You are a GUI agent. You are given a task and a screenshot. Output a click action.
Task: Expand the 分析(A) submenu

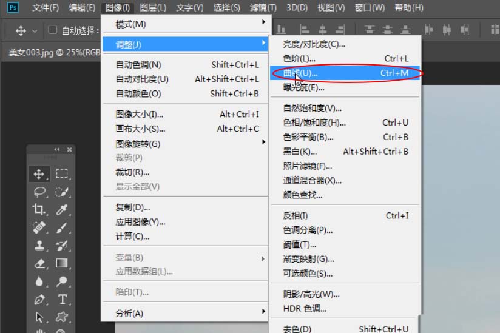186,313
